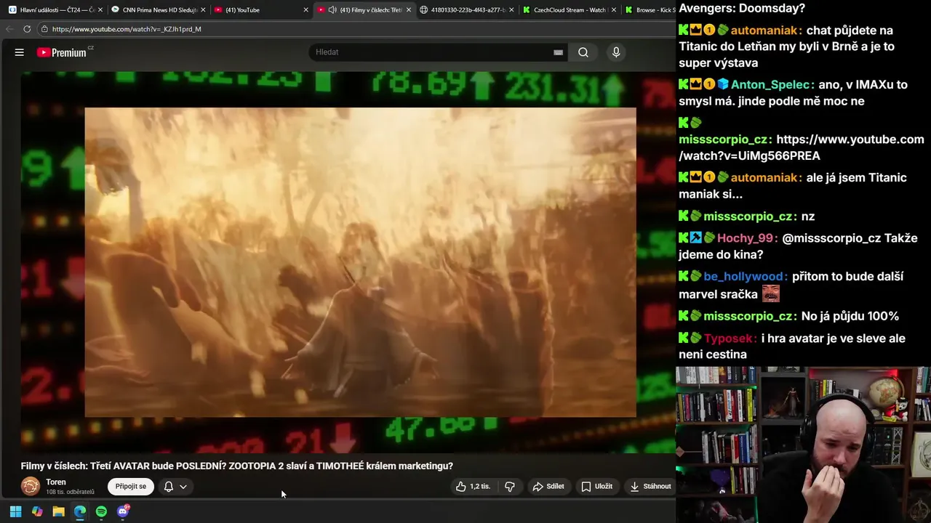Open the YouTube hamburger guide menu
This screenshot has width=931, height=523.
20,52
